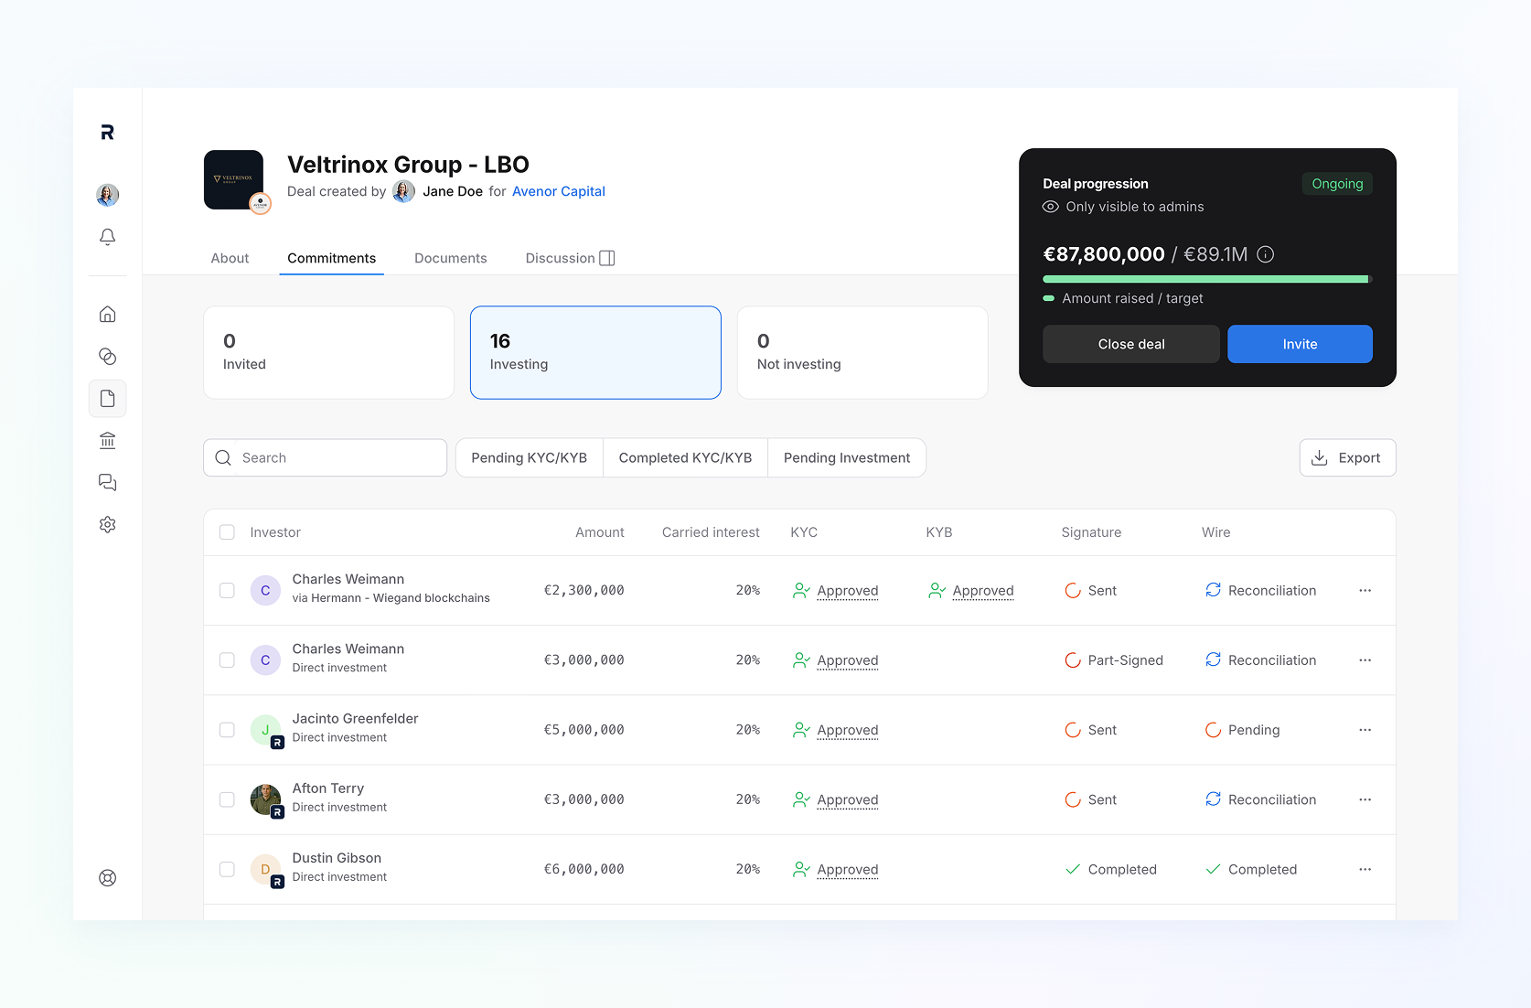Open notifications bell icon
1531x1008 pixels.
click(107, 237)
